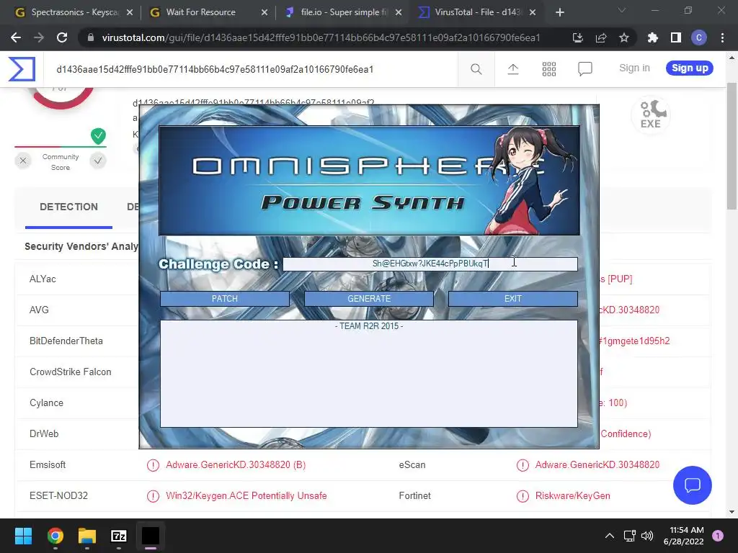
Task: Click the VirusTotal upload file icon
Action: pos(513,69)
